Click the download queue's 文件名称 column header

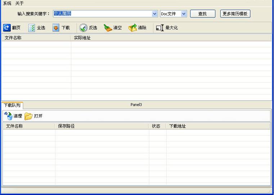tap(29, 126)
